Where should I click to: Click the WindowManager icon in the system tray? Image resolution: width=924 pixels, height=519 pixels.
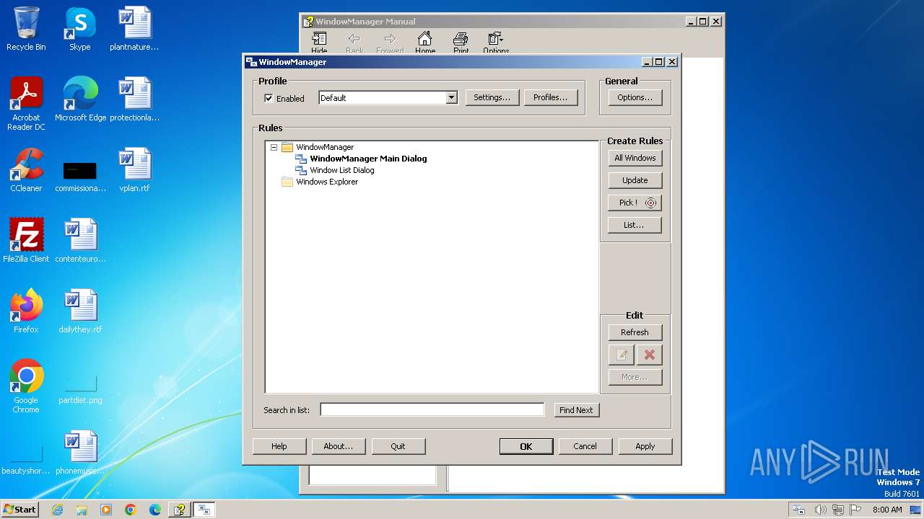pyautogui.click(x=798, y=510)
